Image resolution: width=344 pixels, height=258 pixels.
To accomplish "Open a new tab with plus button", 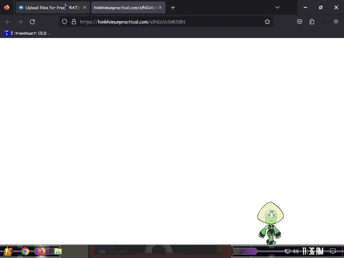I will coord(173,8).
